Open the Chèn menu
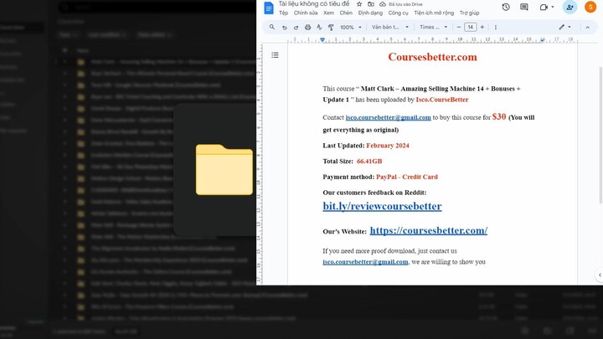This screenshot has width=603, height=339. coord(346,13)
